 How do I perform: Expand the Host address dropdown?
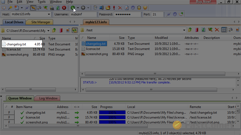click(x=49, y=14)
